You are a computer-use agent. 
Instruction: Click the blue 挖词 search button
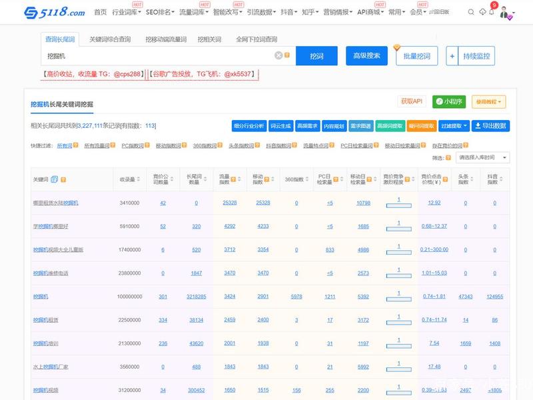316,56
